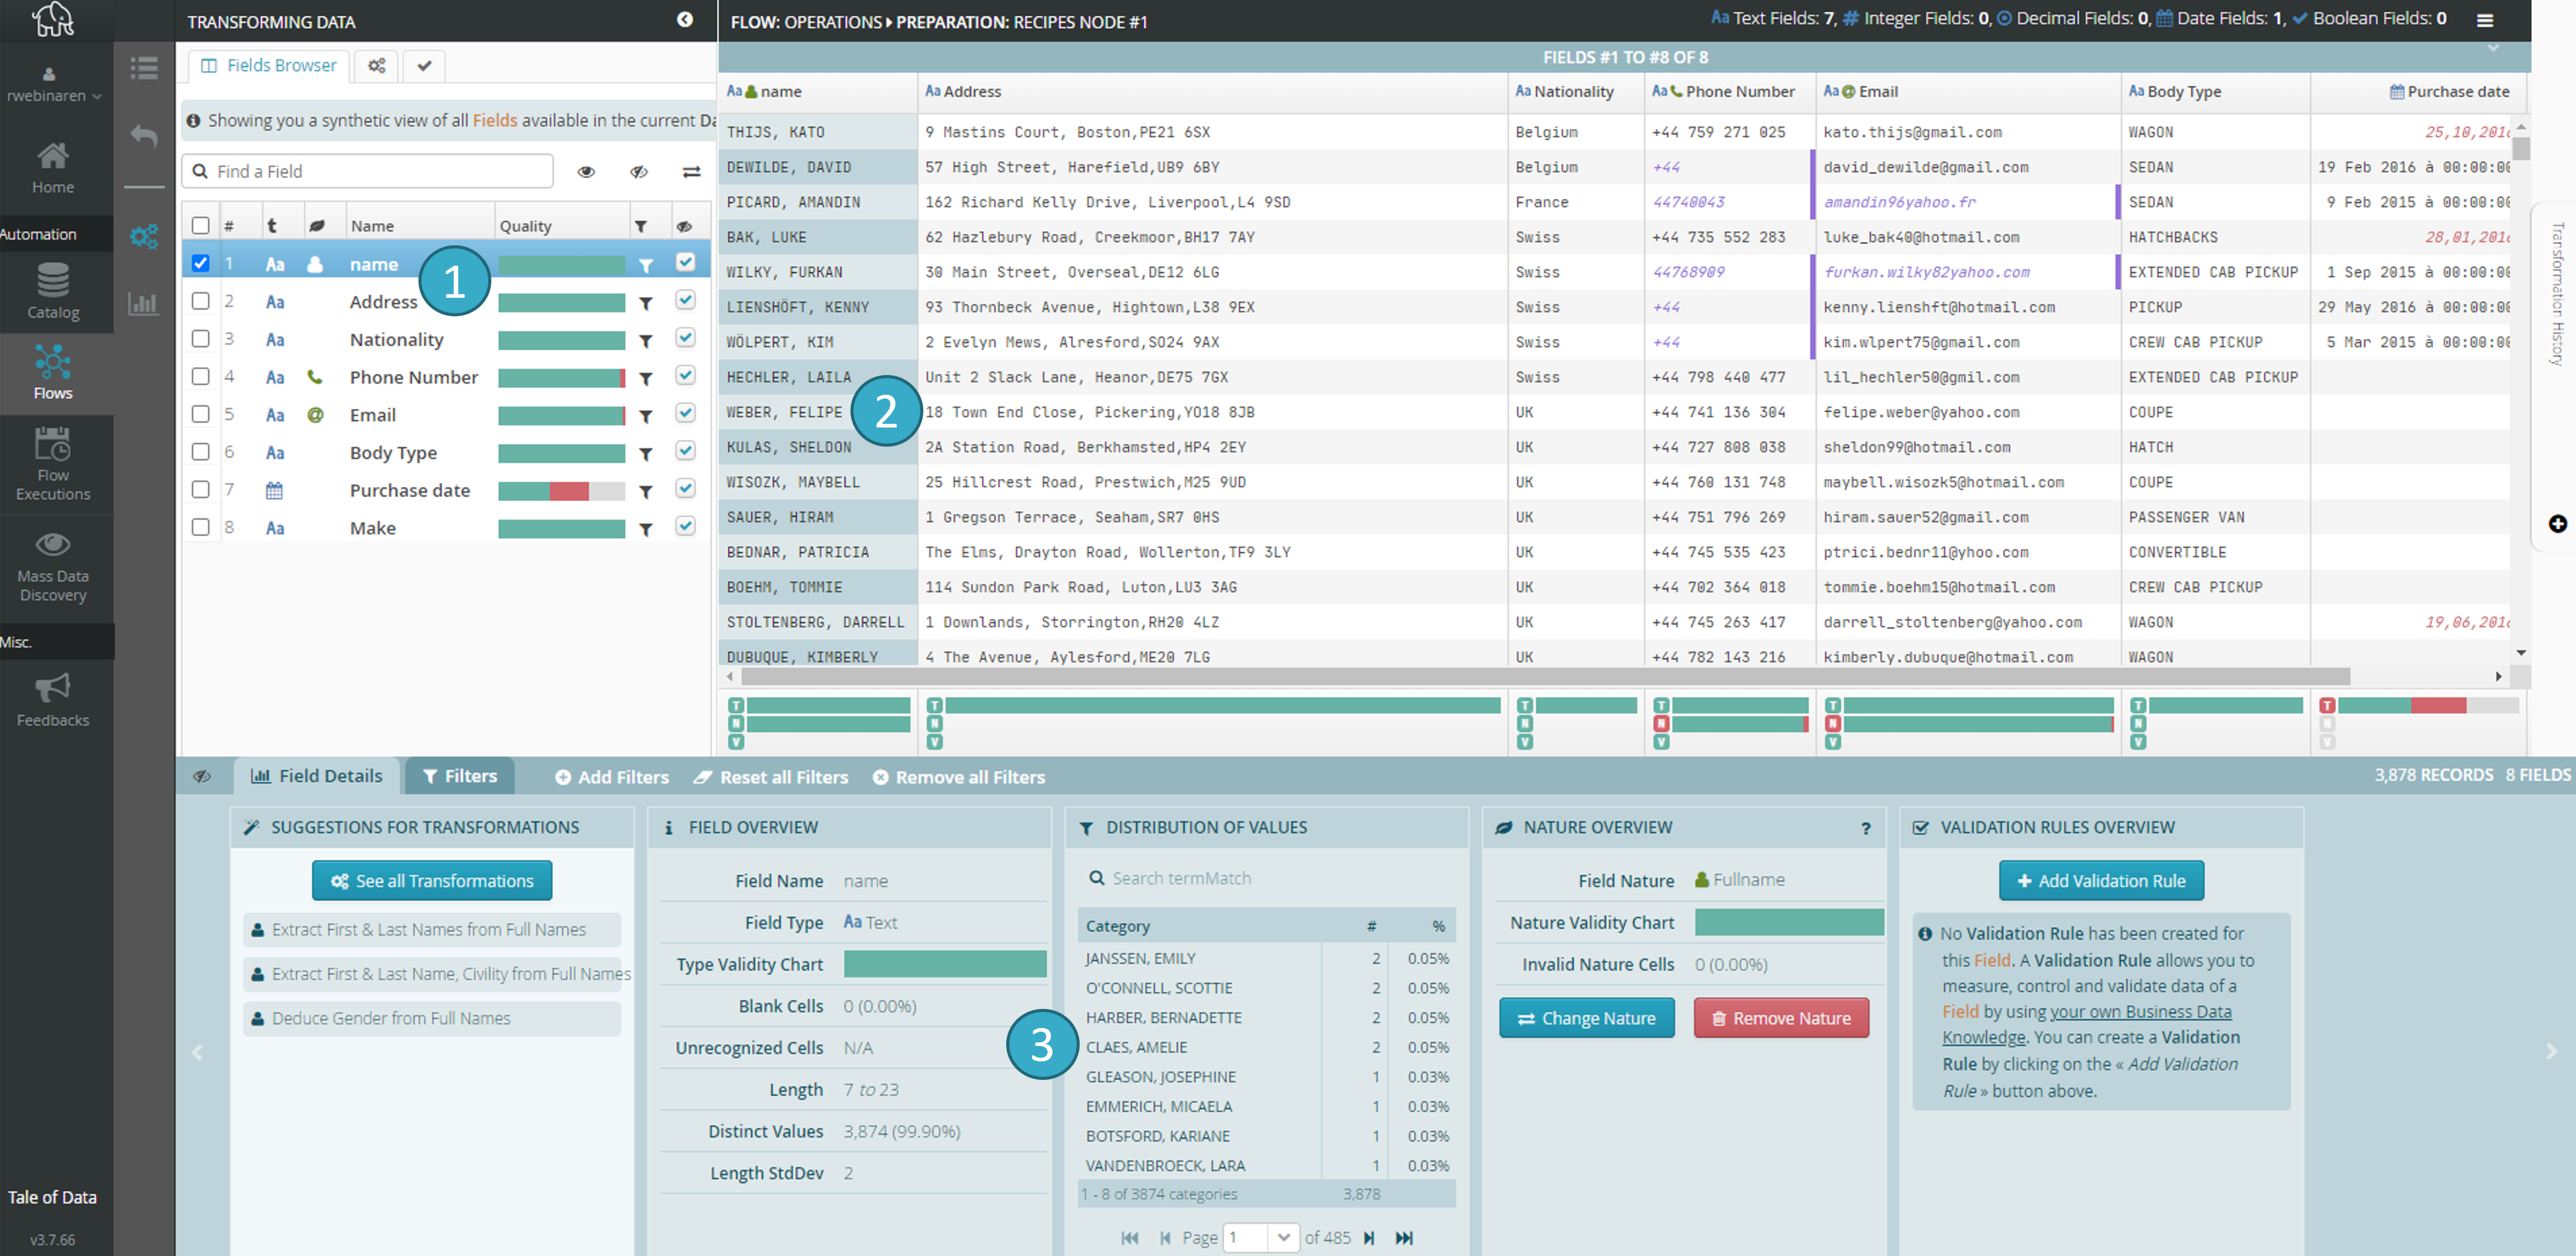Expand the fields header chevron at top right
This screenshot has height=1256, width=2576.
(2493, 48)
